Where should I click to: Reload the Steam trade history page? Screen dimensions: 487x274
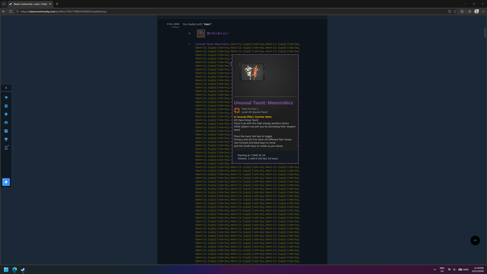click(x=11, y=11)
